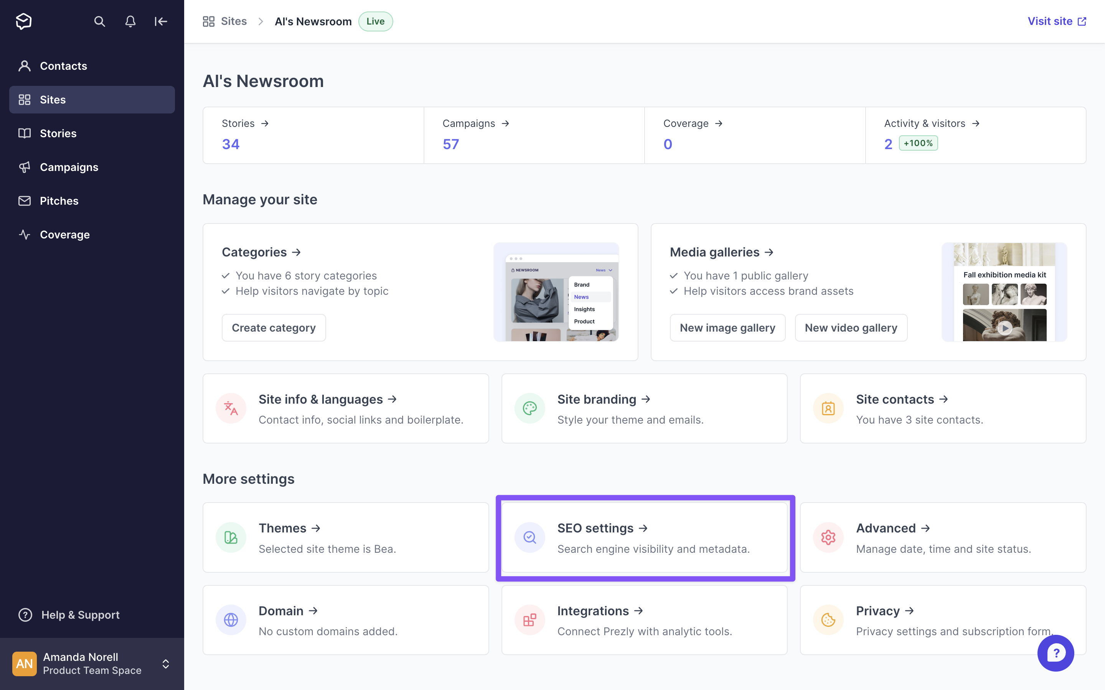Click 'Selected site theme is Bea.' text
The image size is (1105, 690).
coord(327,549)
